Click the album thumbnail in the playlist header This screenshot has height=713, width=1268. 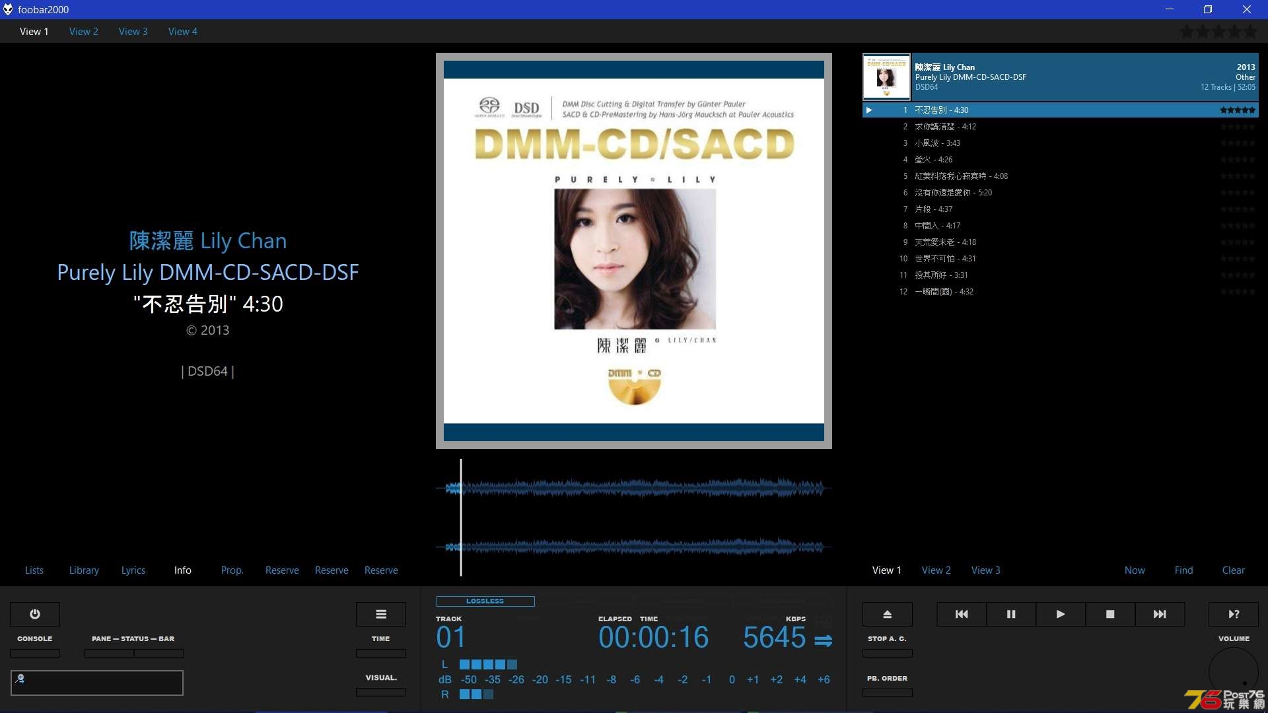coord(886,77)
